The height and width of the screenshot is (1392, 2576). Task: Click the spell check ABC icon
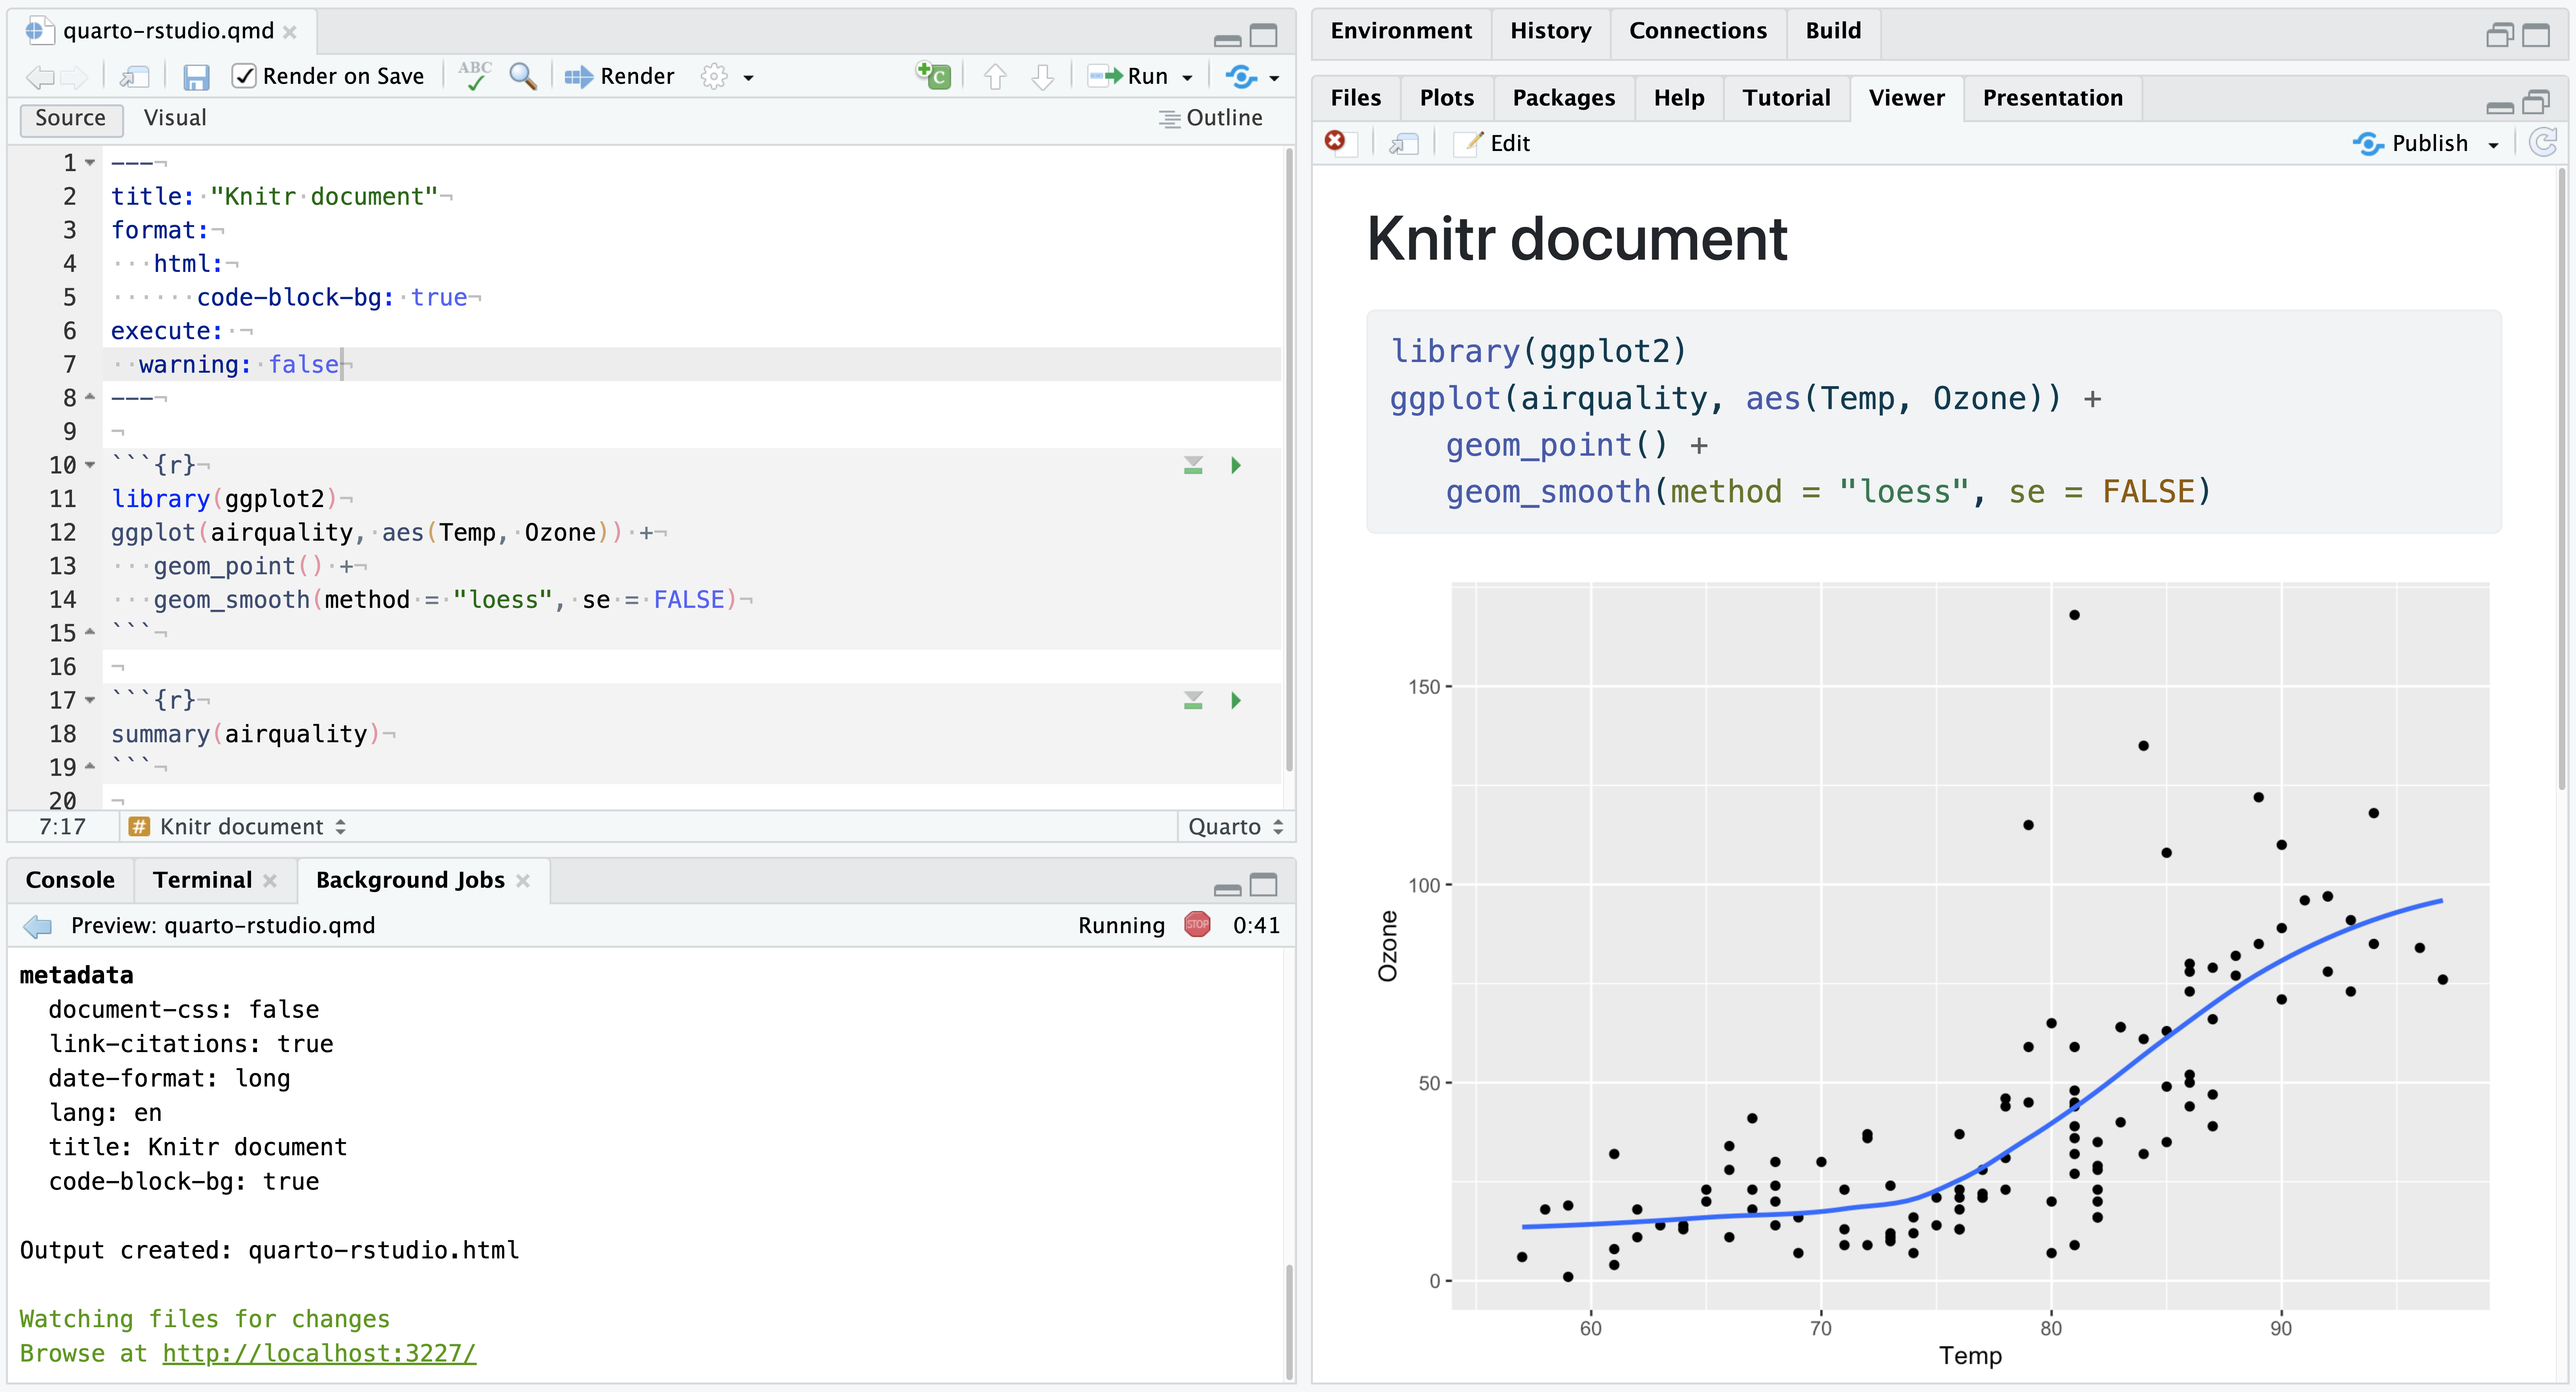pyautogui.click(x=475, y=76)
